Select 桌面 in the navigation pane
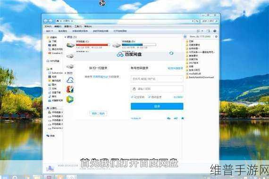This screenshot has height=179, width=269. pyautogui.click(x=54, y=45)
